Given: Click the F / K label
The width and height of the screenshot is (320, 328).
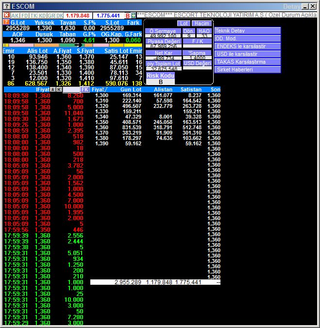Looking at the screenshot, I should [197, 41].
